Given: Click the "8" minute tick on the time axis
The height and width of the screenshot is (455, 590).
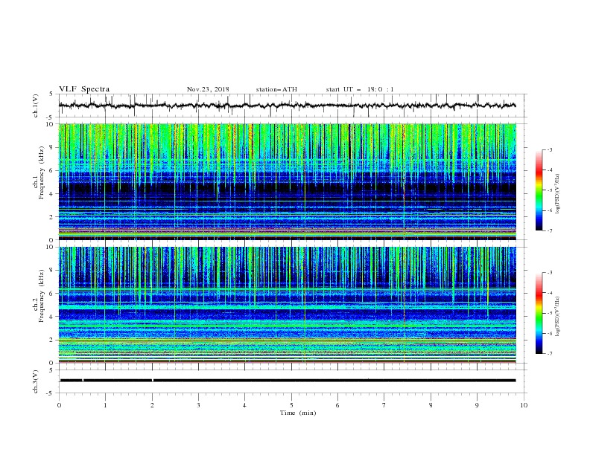Looking at the screenshot, I should [x=431, y=405].
